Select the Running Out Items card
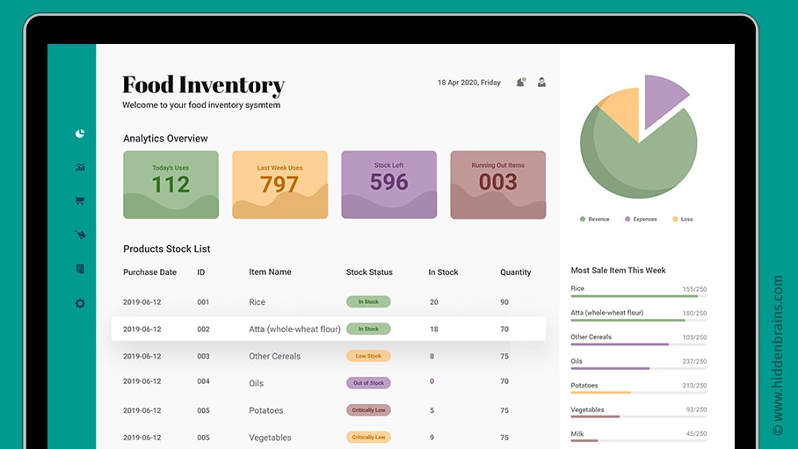Screen dimensions: 798x449 [497, 185]
